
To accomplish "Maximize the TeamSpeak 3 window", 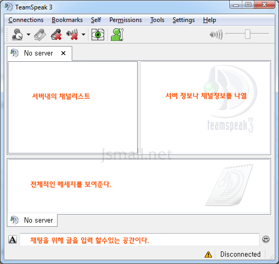I will pyautogui.click(x=248, y=5).
